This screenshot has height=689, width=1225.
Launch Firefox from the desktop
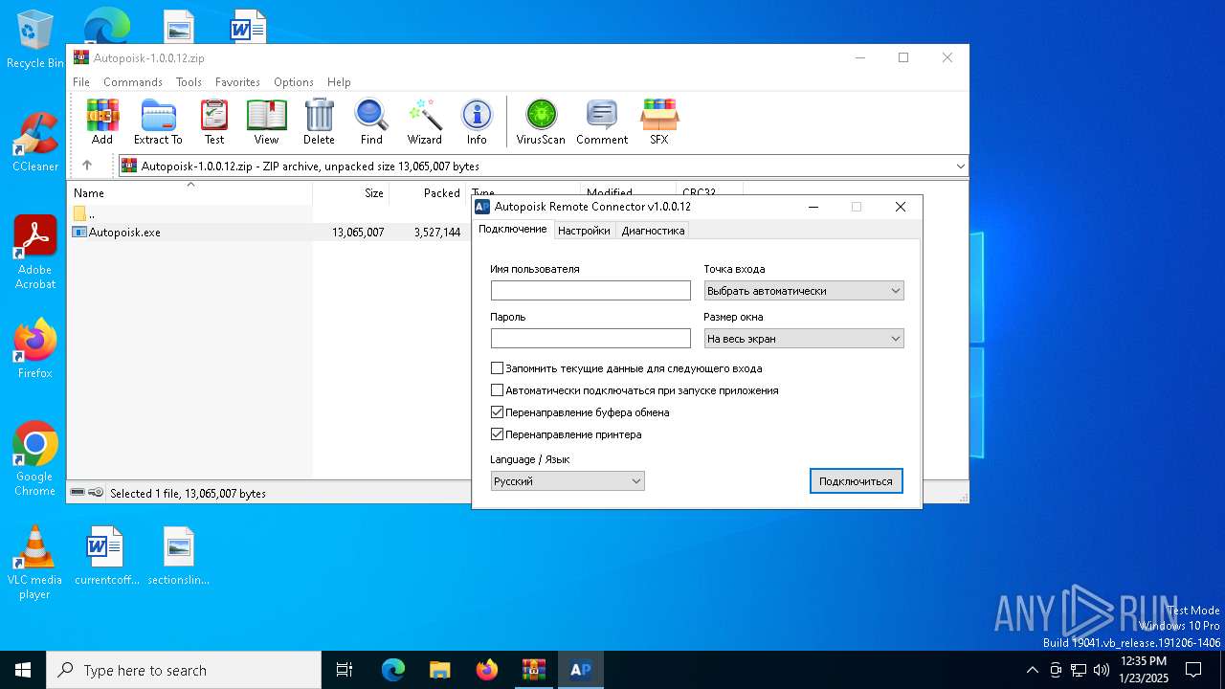34,348
